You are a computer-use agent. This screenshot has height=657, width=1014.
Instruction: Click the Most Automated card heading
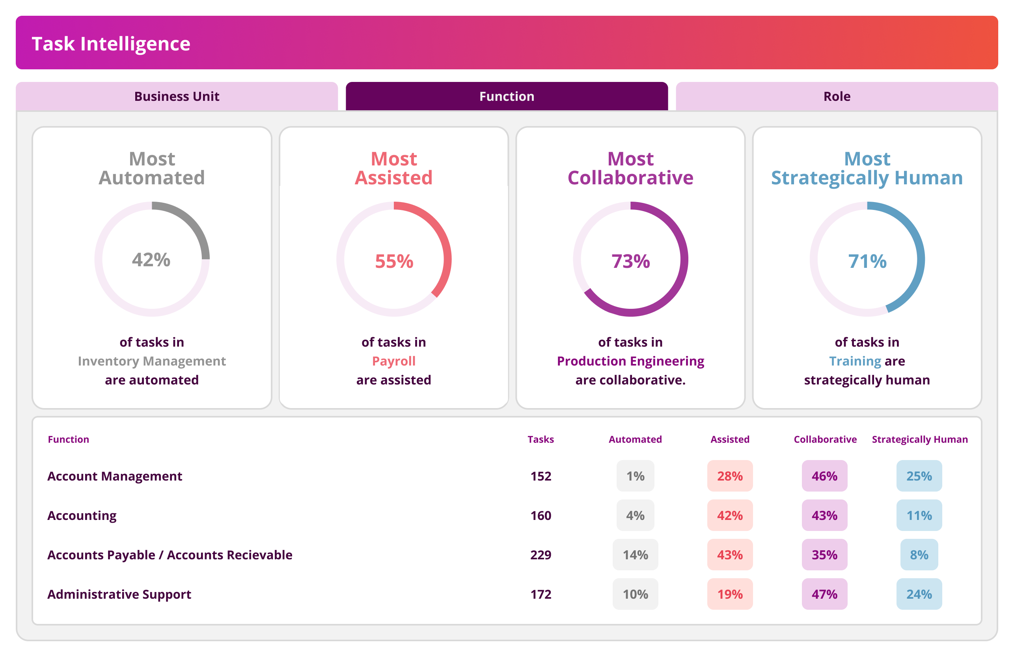click(152, 168)
